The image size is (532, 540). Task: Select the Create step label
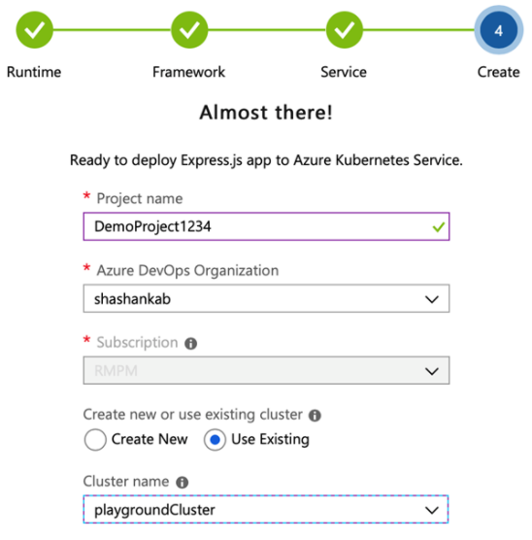(x=499, y=72)
